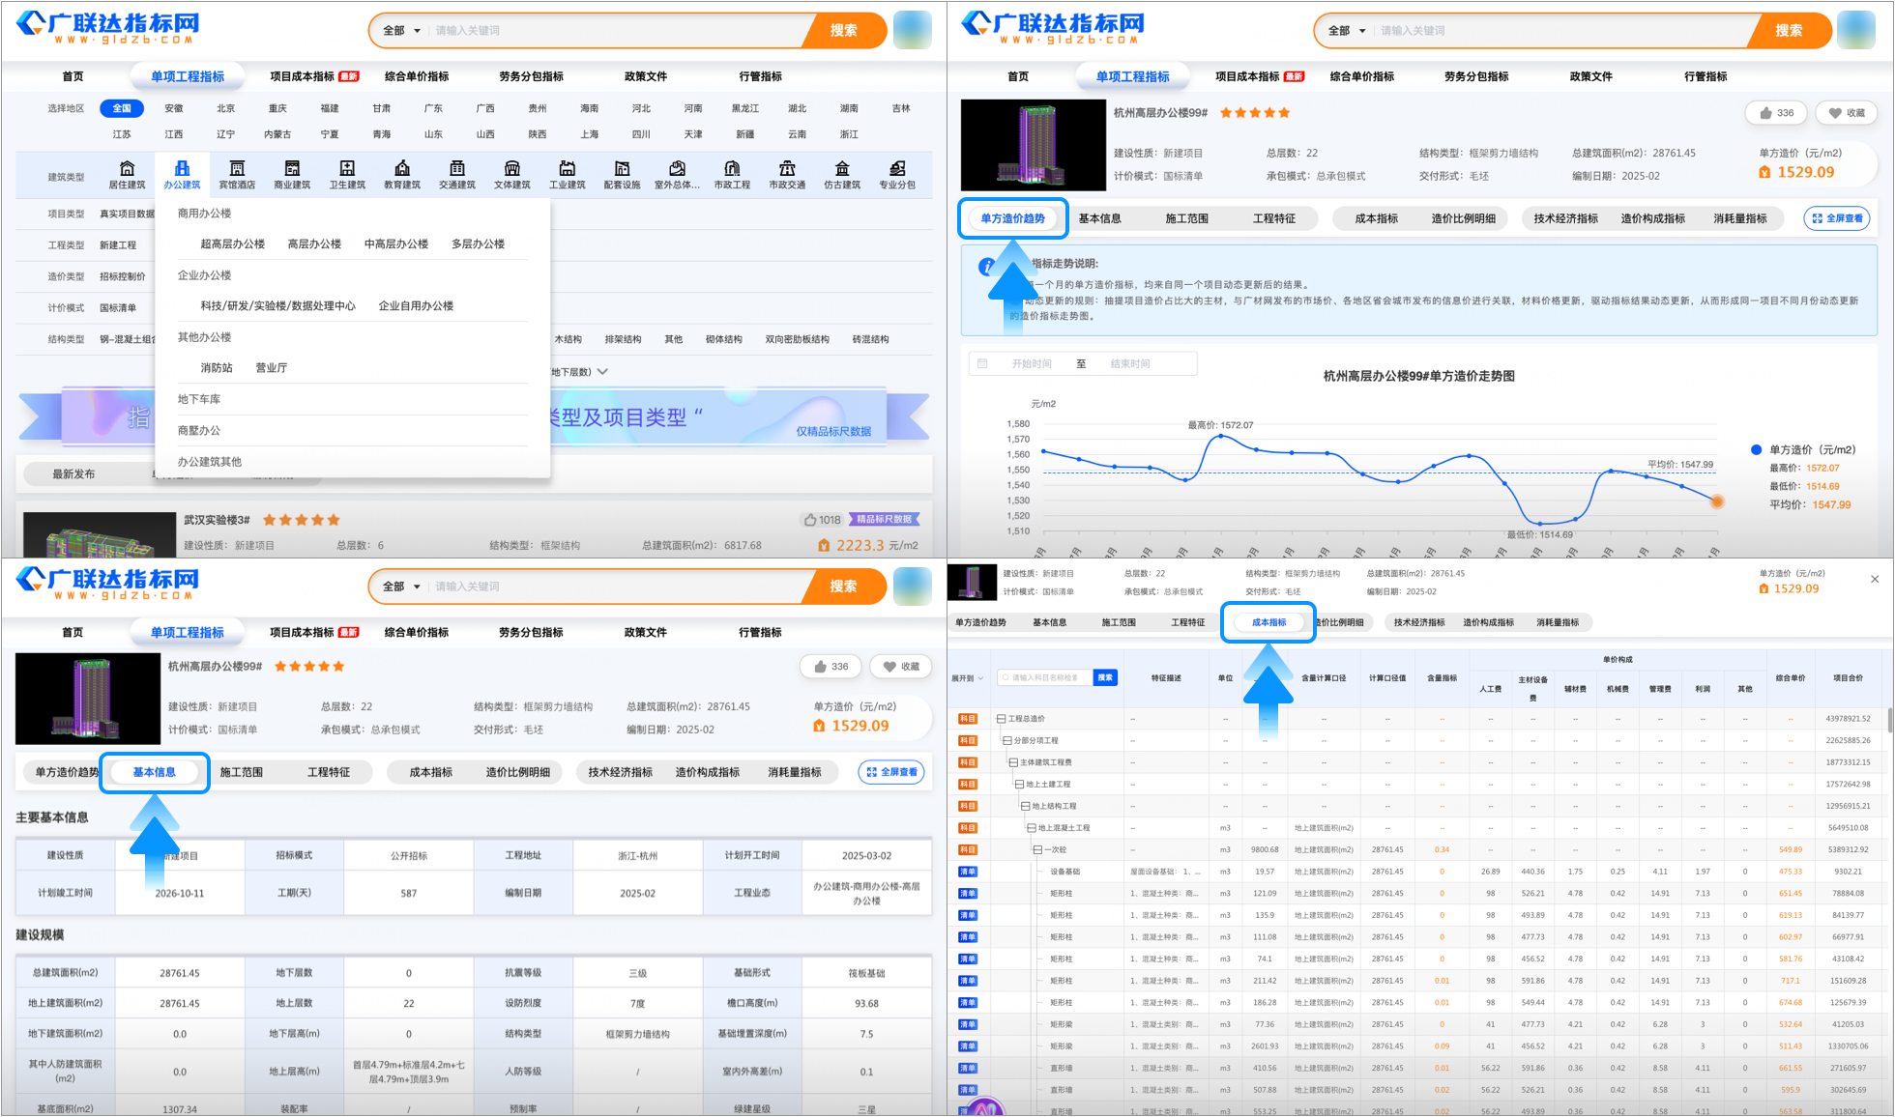The width and height of the screenshot is (1895, 1117).
Task: Toggle the 单方造价（元/m2） chart legend series
Action: point(1803,449)
